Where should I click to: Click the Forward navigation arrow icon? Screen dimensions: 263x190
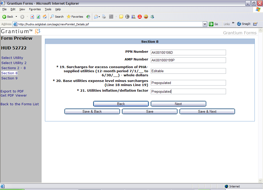[x=22, y=17]
